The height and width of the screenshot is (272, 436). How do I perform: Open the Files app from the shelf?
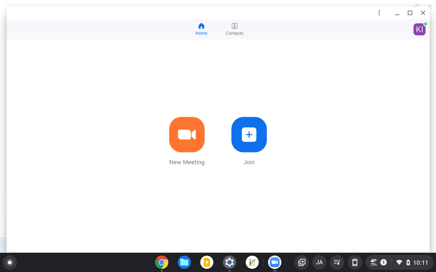[184, 262]
